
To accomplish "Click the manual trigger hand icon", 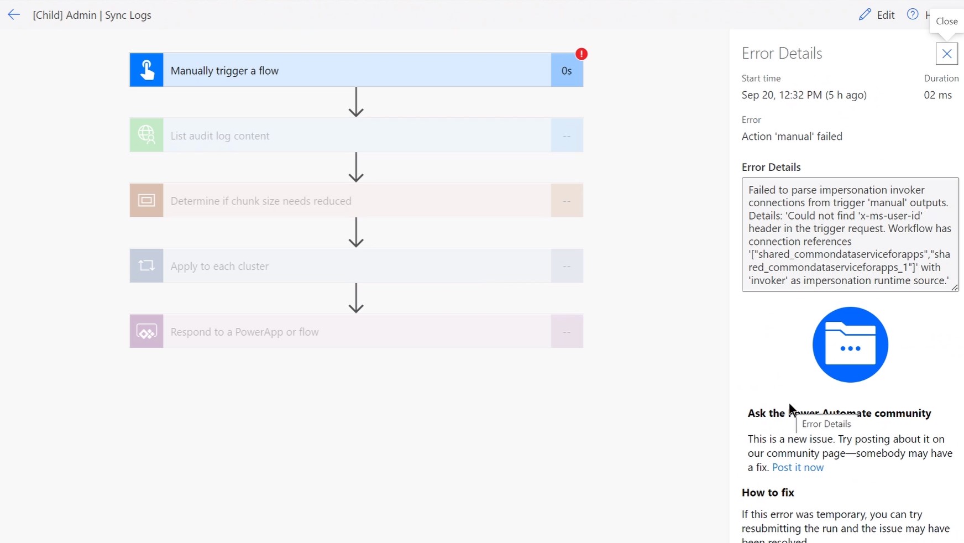I will pyautogui.click(x=146, y=70).
